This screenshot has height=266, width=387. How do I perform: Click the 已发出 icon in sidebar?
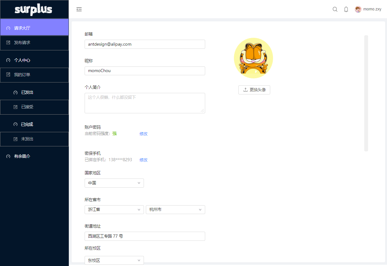coord(15,92)
